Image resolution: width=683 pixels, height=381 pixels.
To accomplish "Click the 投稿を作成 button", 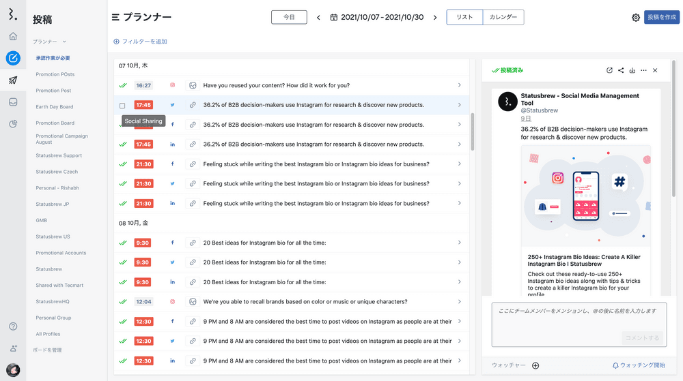I will (661, 17).
